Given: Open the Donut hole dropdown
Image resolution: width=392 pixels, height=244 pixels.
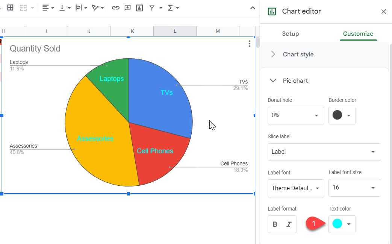Looking at the screenshot, I should pos(296,115).
